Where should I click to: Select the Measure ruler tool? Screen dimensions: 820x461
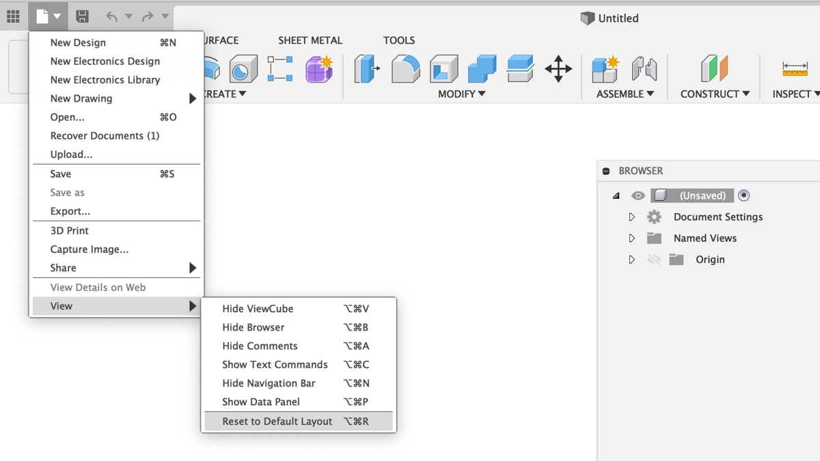[x=795, y=69]
